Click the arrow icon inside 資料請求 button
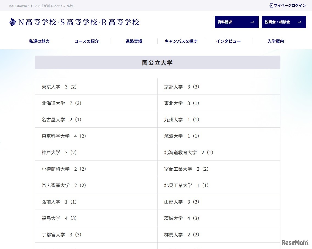Viewport: 312px width, 249px height. click(x=253, y=22)
